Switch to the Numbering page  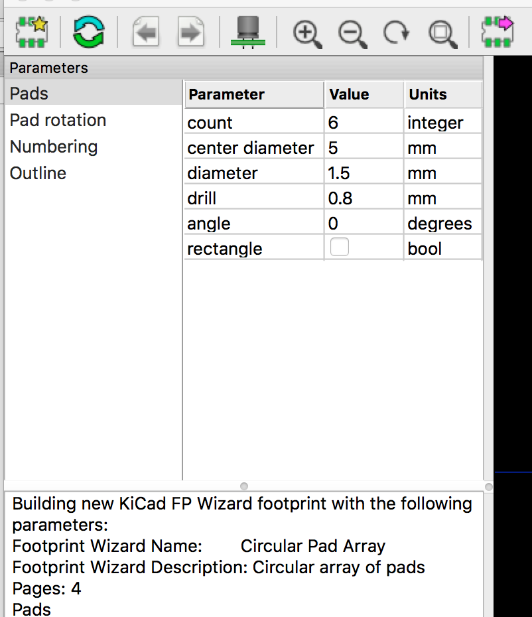coord(54,147)
